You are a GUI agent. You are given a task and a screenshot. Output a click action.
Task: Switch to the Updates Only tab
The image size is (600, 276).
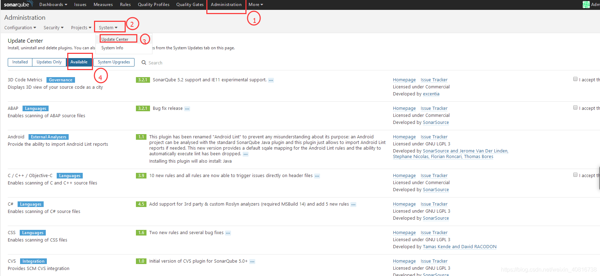49,62
